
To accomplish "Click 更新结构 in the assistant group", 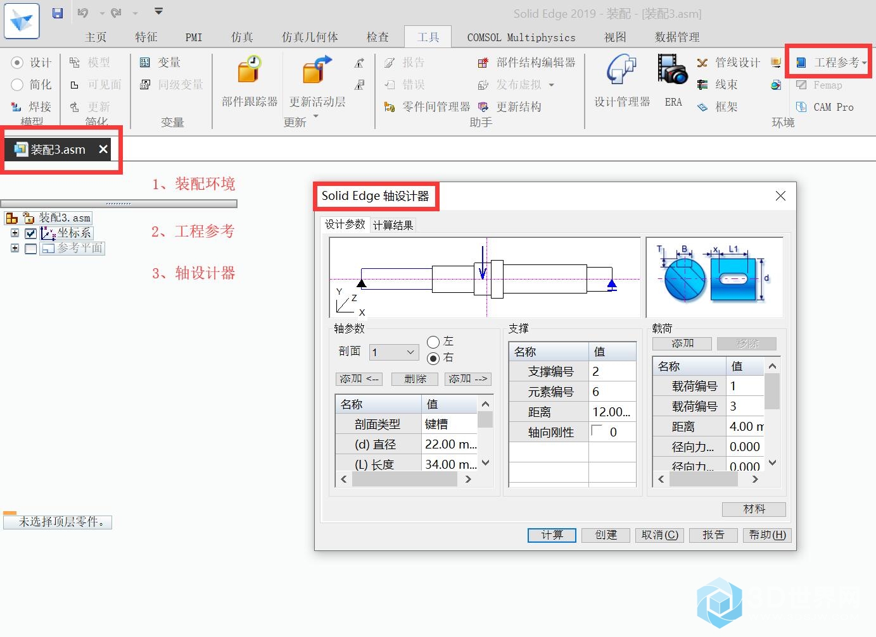I will (510, 106).
